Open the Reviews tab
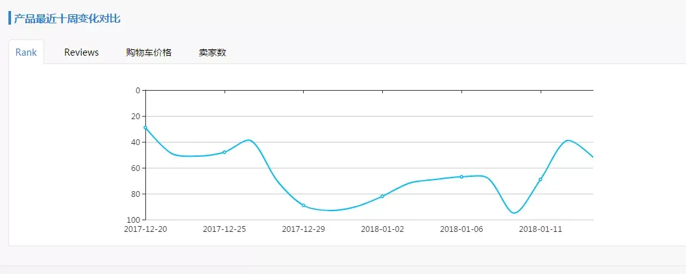 tap(81, 52)
